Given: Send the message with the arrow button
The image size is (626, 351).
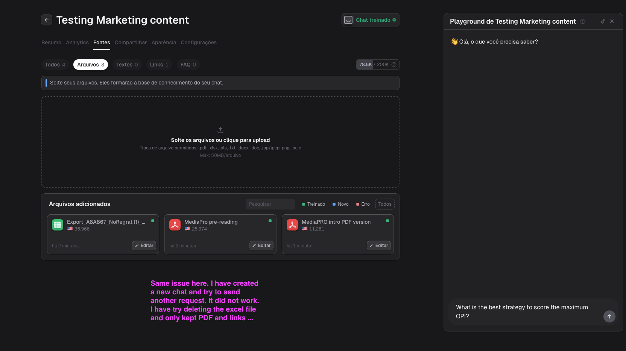Looking at the screenshot, I should [609, 316].
